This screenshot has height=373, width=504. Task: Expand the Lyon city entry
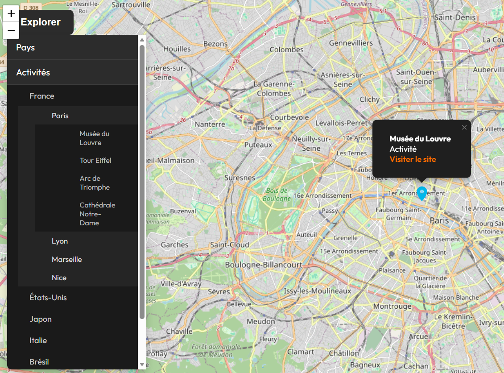tap(60, 241)
